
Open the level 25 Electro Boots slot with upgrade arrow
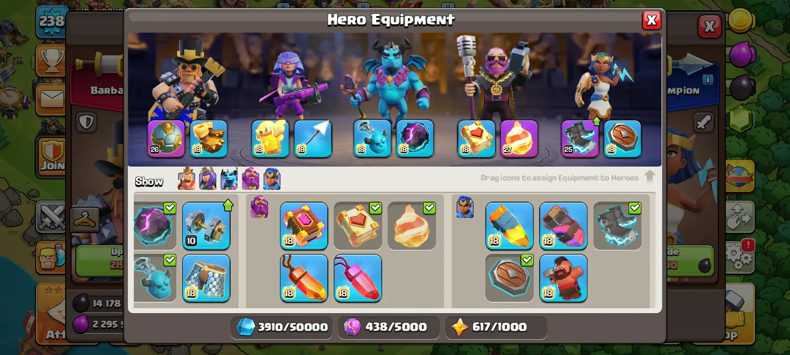tap(580, 139)
